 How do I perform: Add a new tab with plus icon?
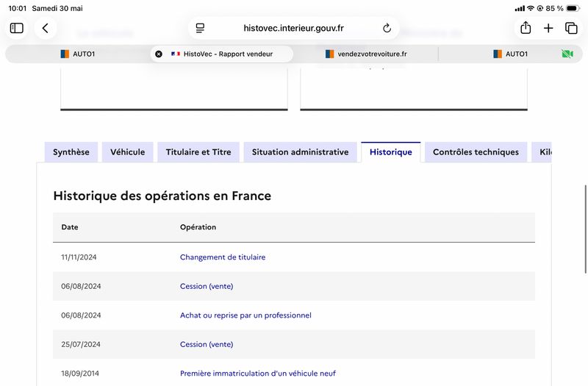(548, 28)
